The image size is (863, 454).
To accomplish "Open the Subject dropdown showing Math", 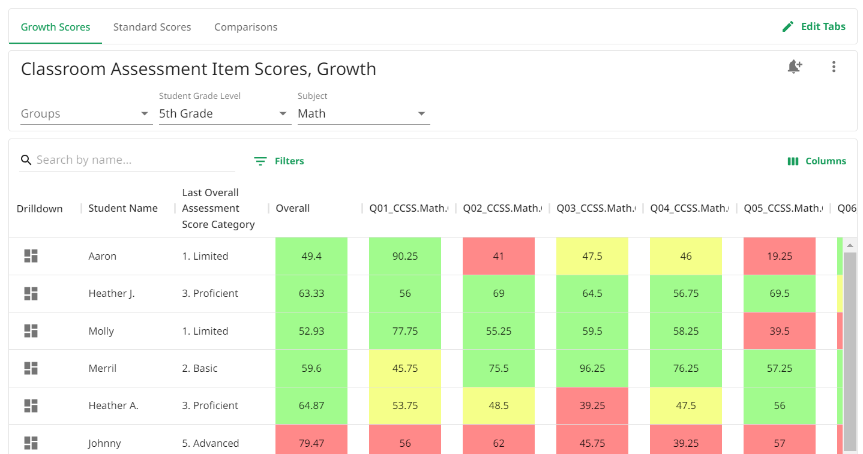I will [x=362, y=114].
